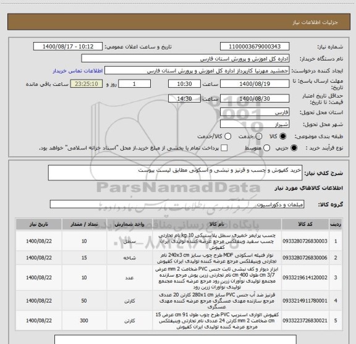Select the خدمت radio button

point(259,136)
